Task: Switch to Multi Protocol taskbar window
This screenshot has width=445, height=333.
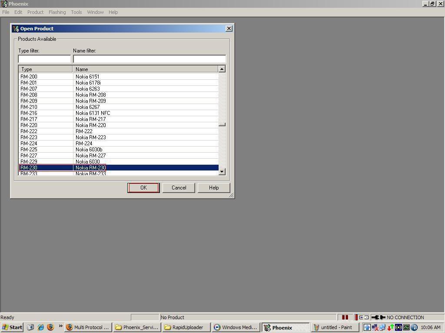Action: pyautogui.click(x=88, y=327)
